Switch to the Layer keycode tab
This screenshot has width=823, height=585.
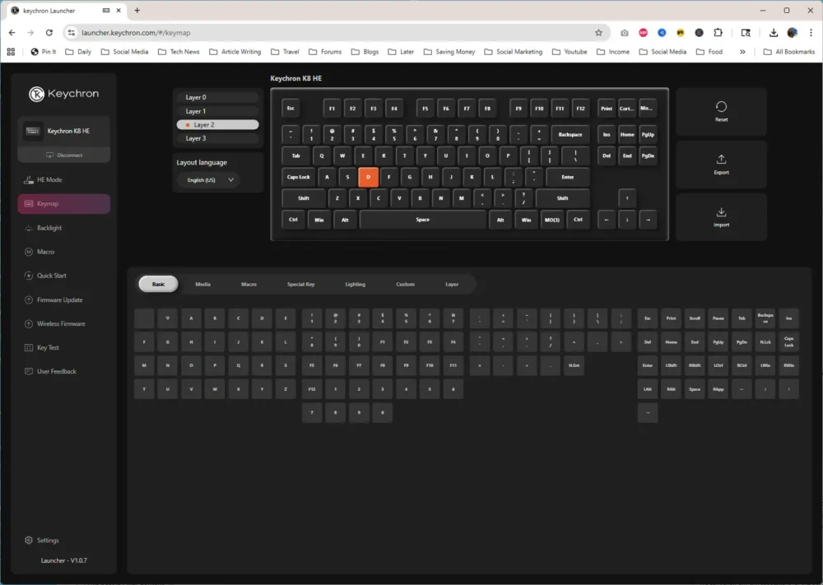452,285
